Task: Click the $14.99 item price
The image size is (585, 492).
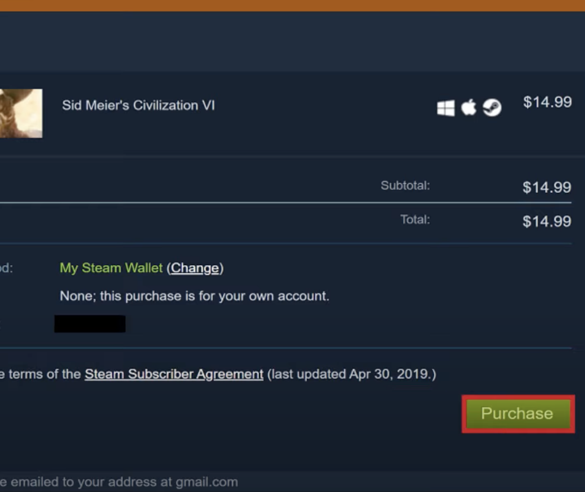Action: pyautogui.click(x=547, y=103)
